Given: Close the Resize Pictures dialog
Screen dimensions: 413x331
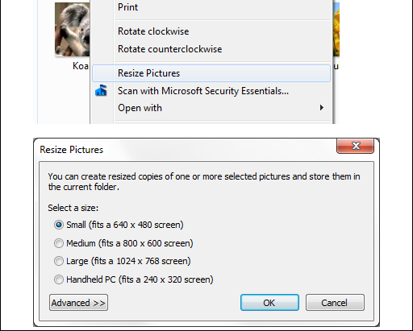Looking at the screenshot, I should (x=356, y=146).
